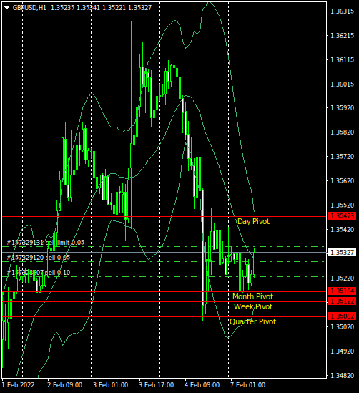Image resolution: width=359 pixels, height=393 pixels.
Task: Click the GBPUSD,H1 chart title text
Action: 29,8
